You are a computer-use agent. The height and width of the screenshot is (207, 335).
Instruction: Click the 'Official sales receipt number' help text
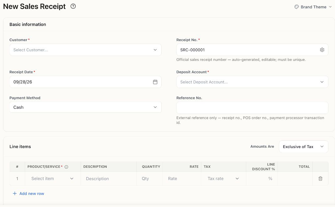click(241, 60)
